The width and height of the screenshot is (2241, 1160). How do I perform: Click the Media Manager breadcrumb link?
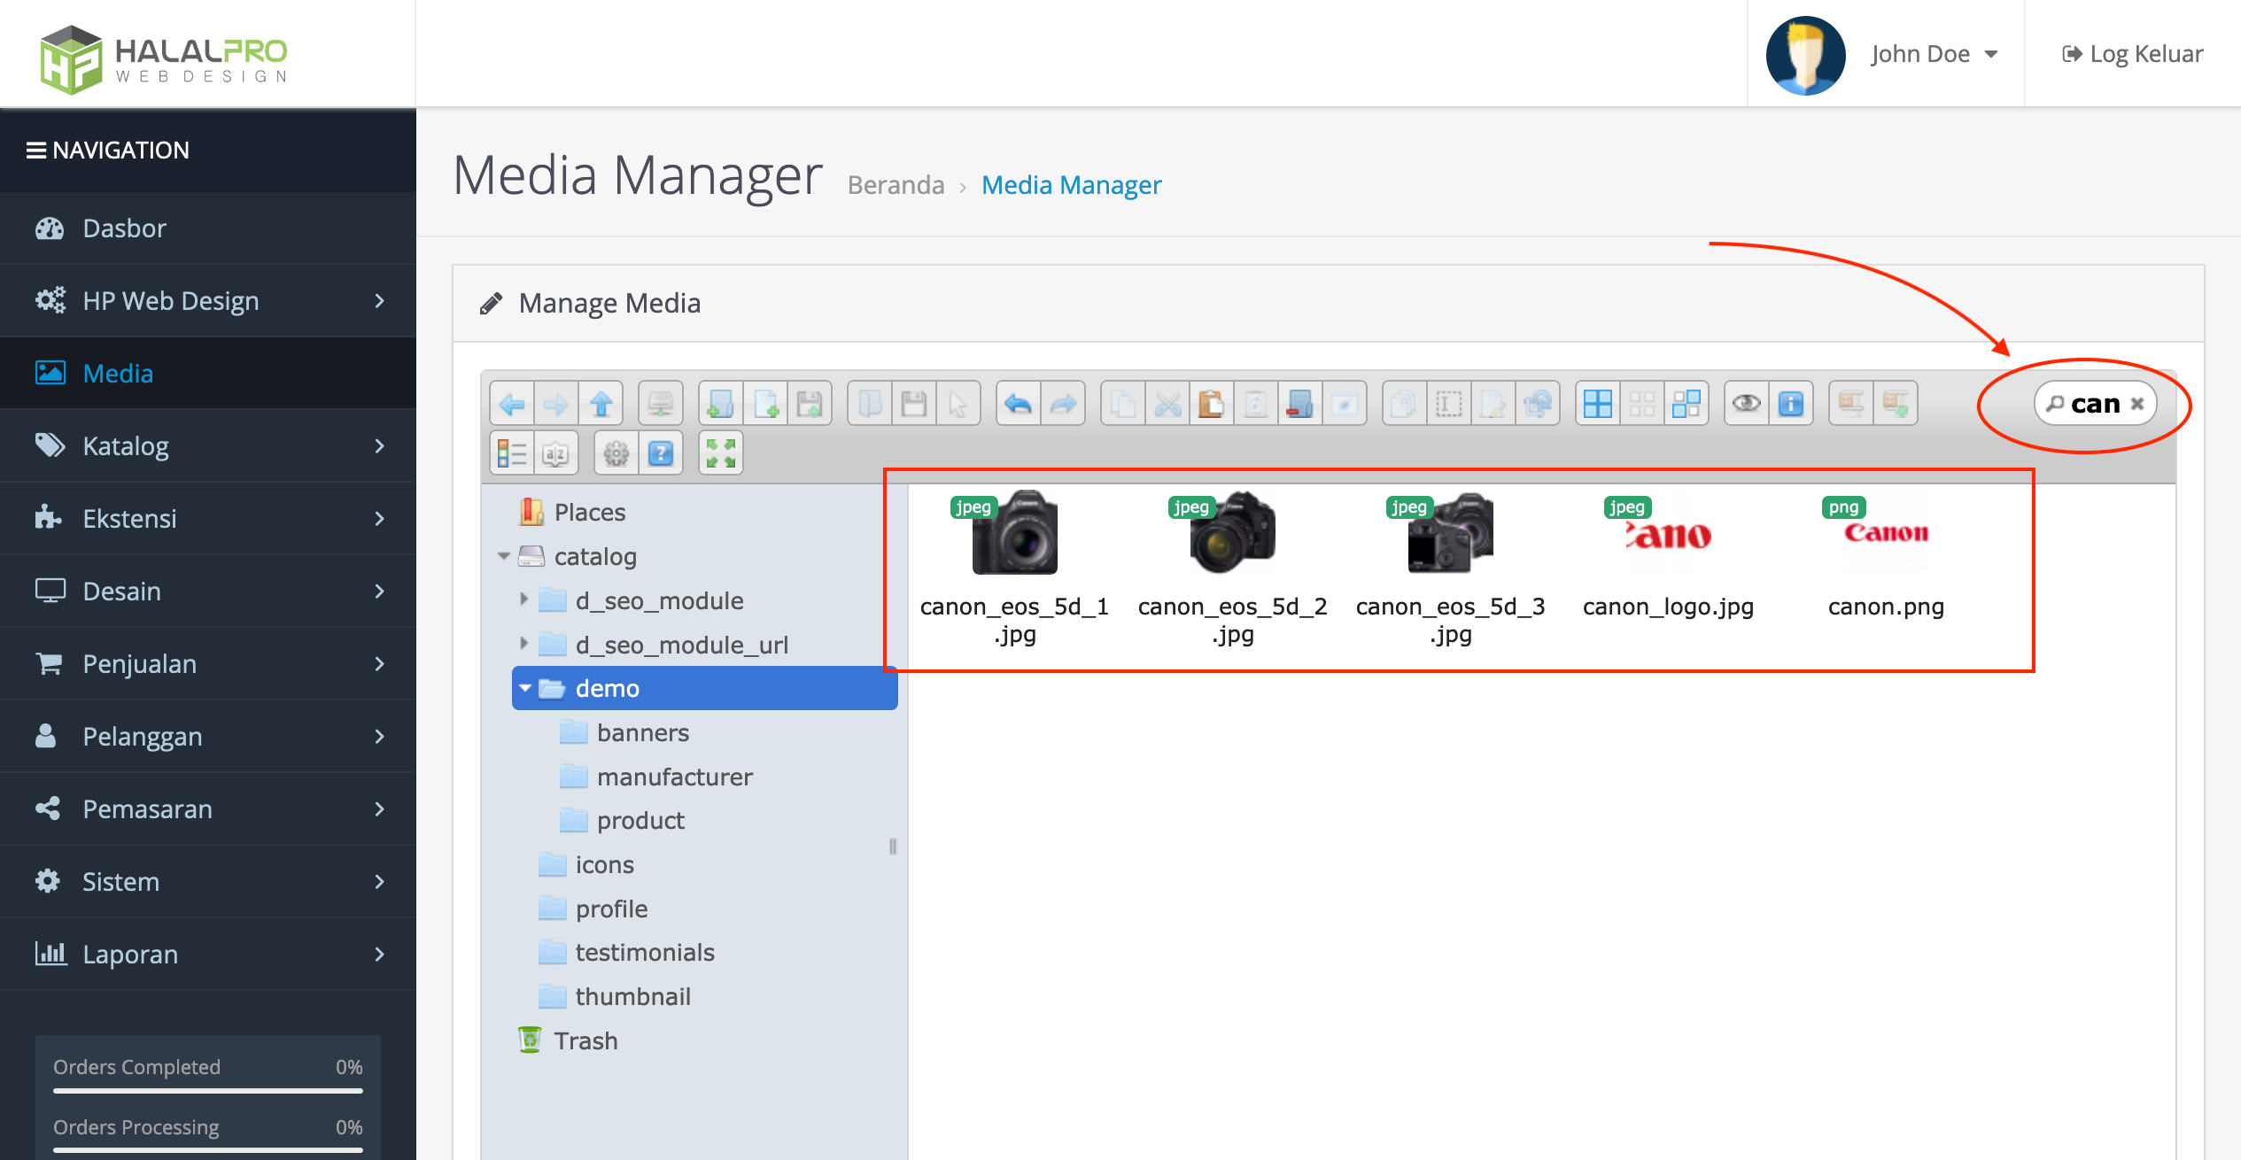click(x=1071, y=185)
